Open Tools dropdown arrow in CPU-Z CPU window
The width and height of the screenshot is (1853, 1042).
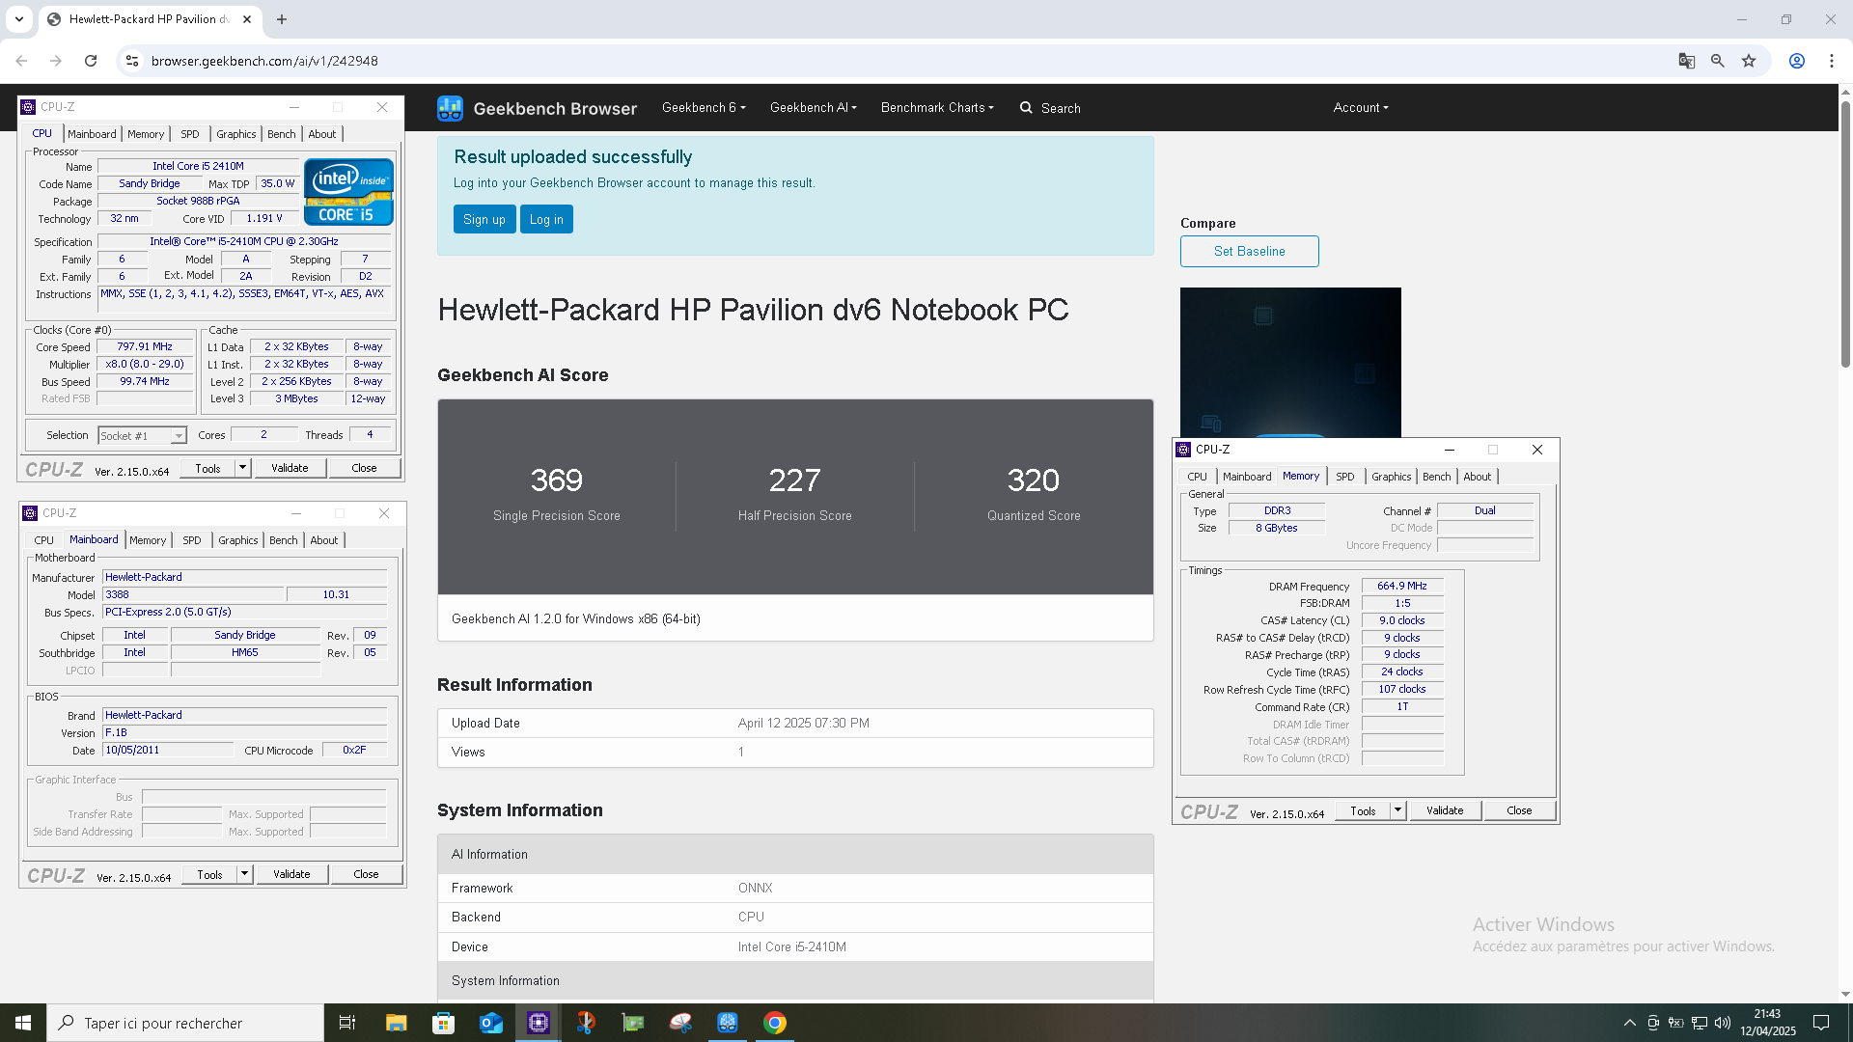click(x=242, y=468)
